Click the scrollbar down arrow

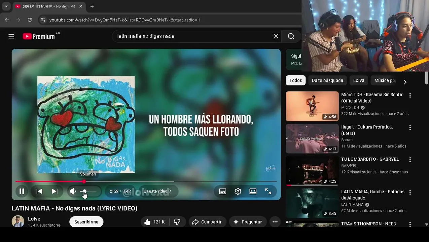[427, 224]
